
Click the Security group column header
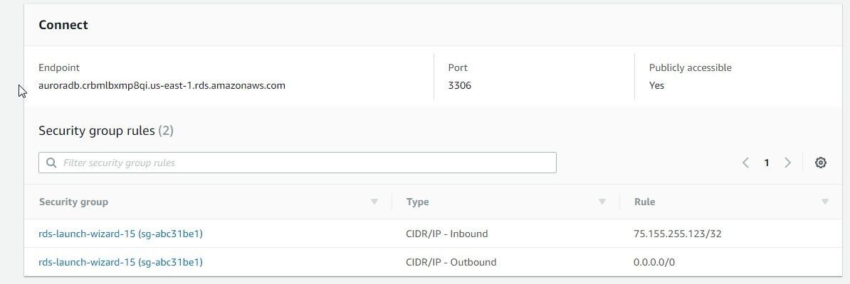pos(73,202)
